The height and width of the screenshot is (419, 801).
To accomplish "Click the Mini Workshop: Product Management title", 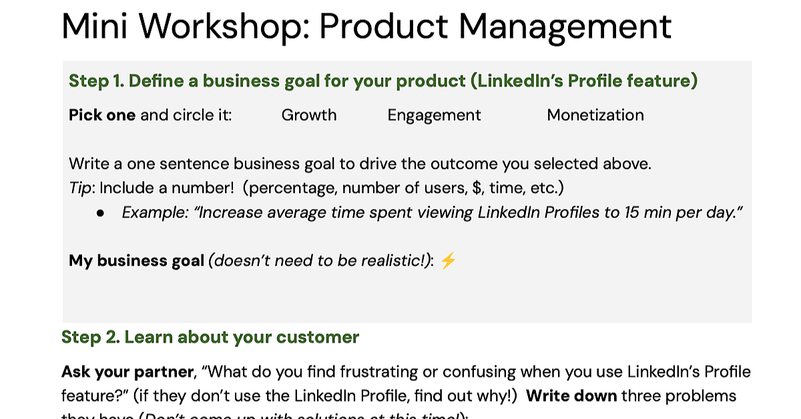I will pos(366,27).
